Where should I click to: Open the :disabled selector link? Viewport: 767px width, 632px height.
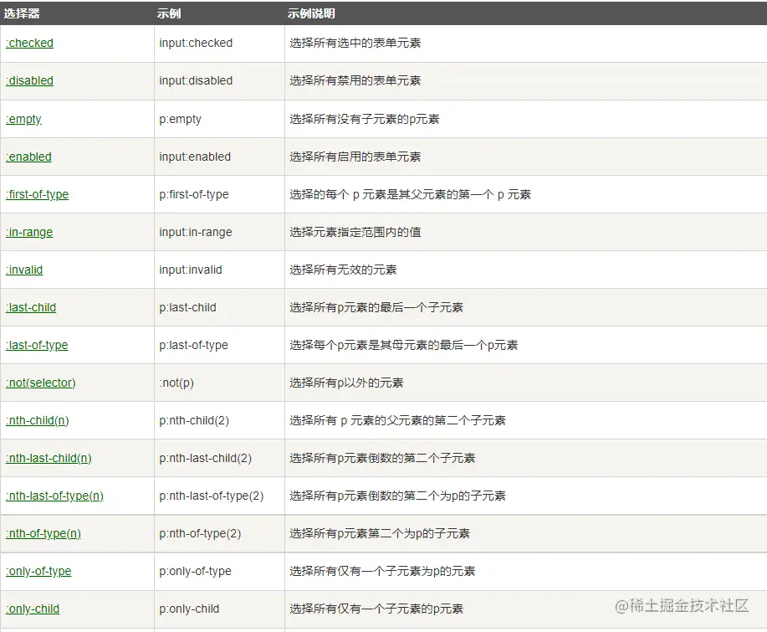pyautogui.click(x=29, y=80)
